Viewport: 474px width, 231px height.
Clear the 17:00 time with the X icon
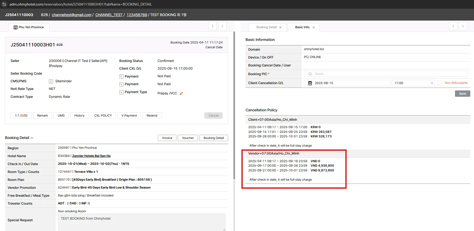pos(432,83)
